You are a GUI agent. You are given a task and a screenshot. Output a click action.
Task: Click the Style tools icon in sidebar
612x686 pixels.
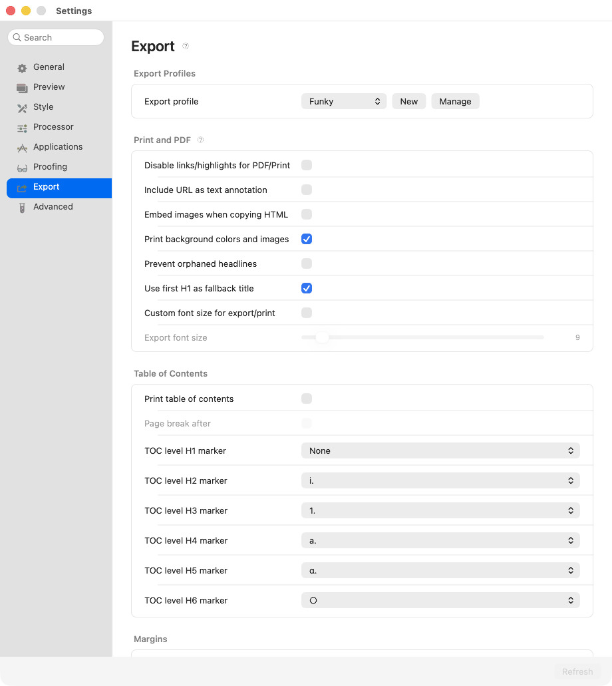(22, 108)
